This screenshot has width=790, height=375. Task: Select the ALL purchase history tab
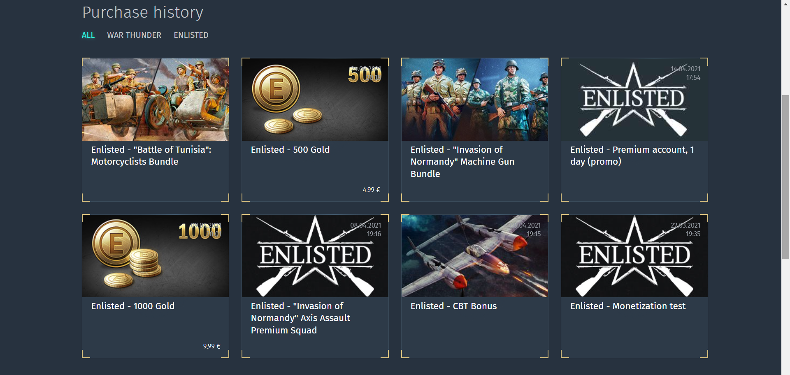(x=88, y=35)
